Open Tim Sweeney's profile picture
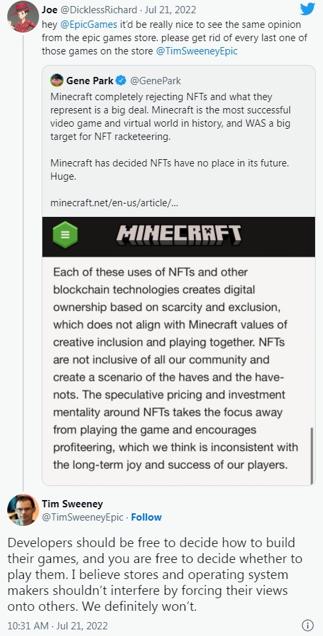 pos(23,510)
